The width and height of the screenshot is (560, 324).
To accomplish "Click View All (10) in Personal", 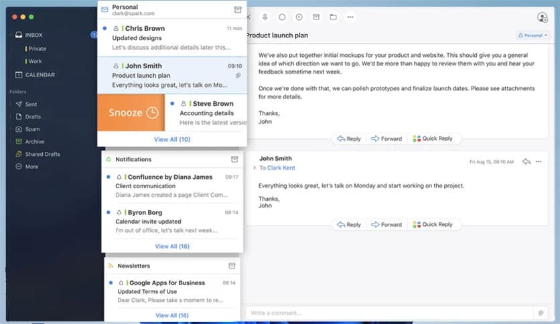I will pos(172,139).
